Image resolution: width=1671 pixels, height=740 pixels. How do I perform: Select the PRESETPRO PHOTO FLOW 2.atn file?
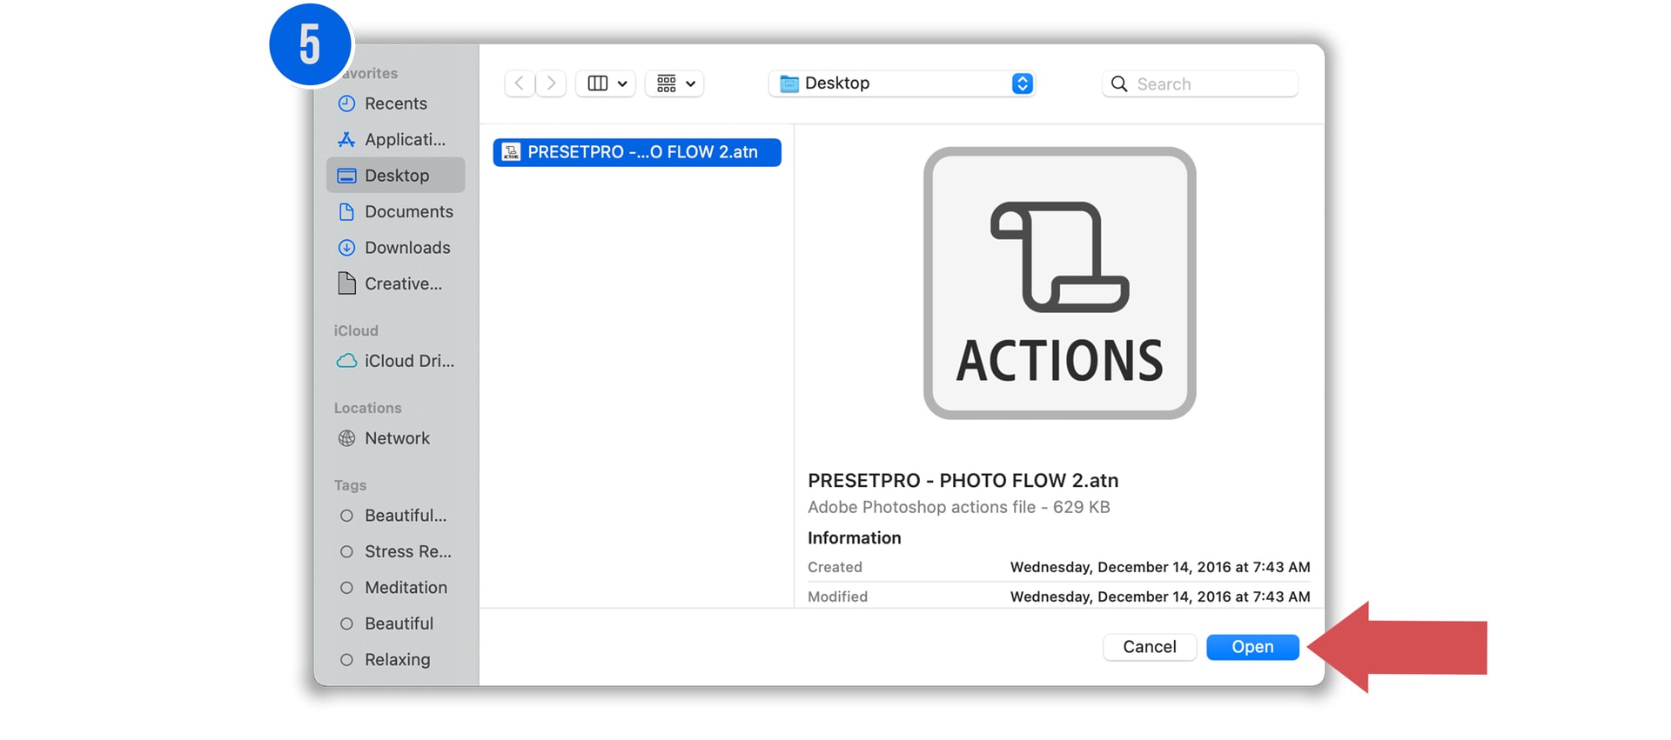tap(637, 152)
